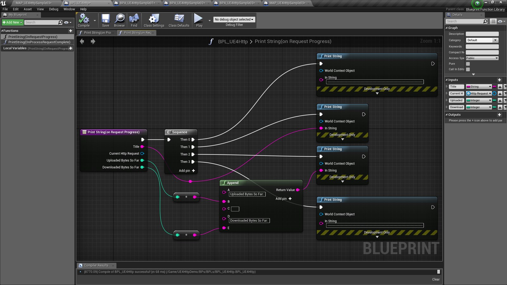Open Blueprint Function Library parent class link

coord(485,9)
